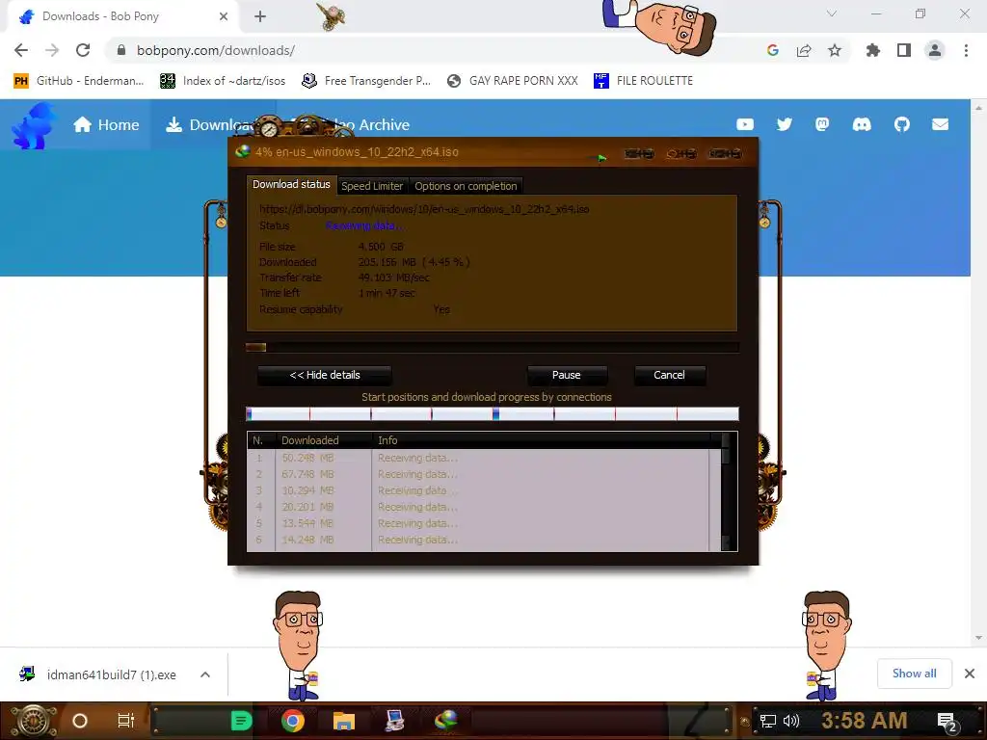Open Bob Pony GitHub icon

pos(902,124)
